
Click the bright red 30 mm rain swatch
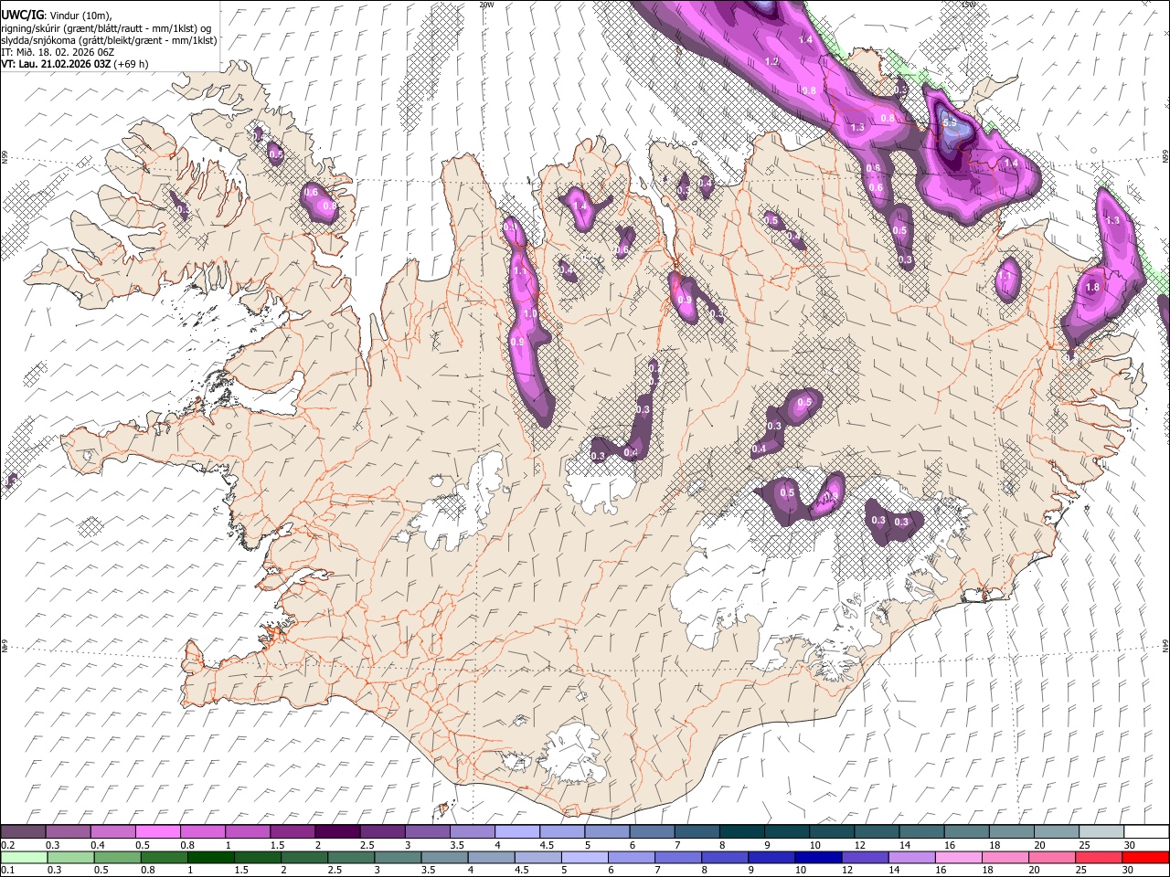1145,857
